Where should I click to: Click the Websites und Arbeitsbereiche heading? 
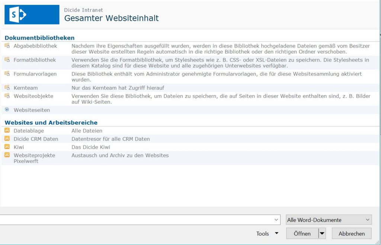[51, 122]
